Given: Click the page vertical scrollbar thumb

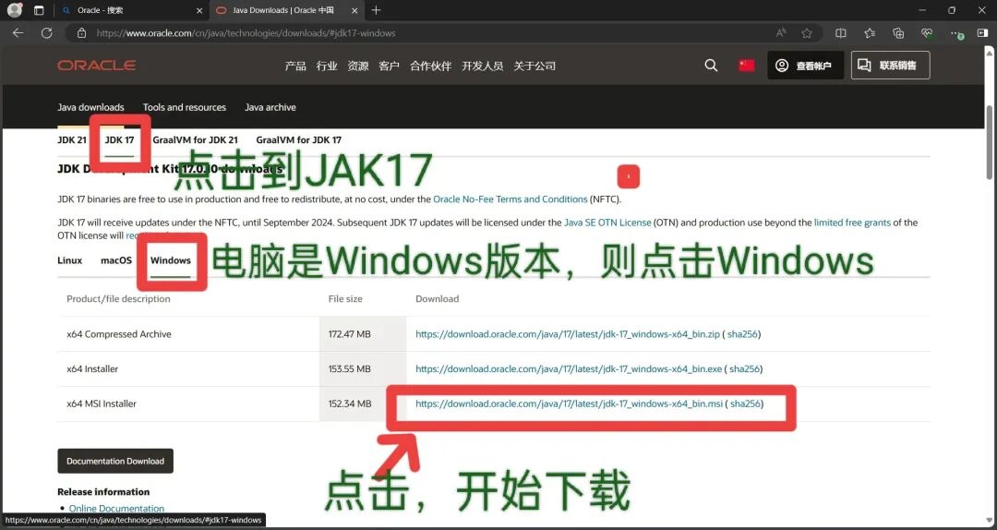Looking at the screenshot, I should tap(990, 141).
